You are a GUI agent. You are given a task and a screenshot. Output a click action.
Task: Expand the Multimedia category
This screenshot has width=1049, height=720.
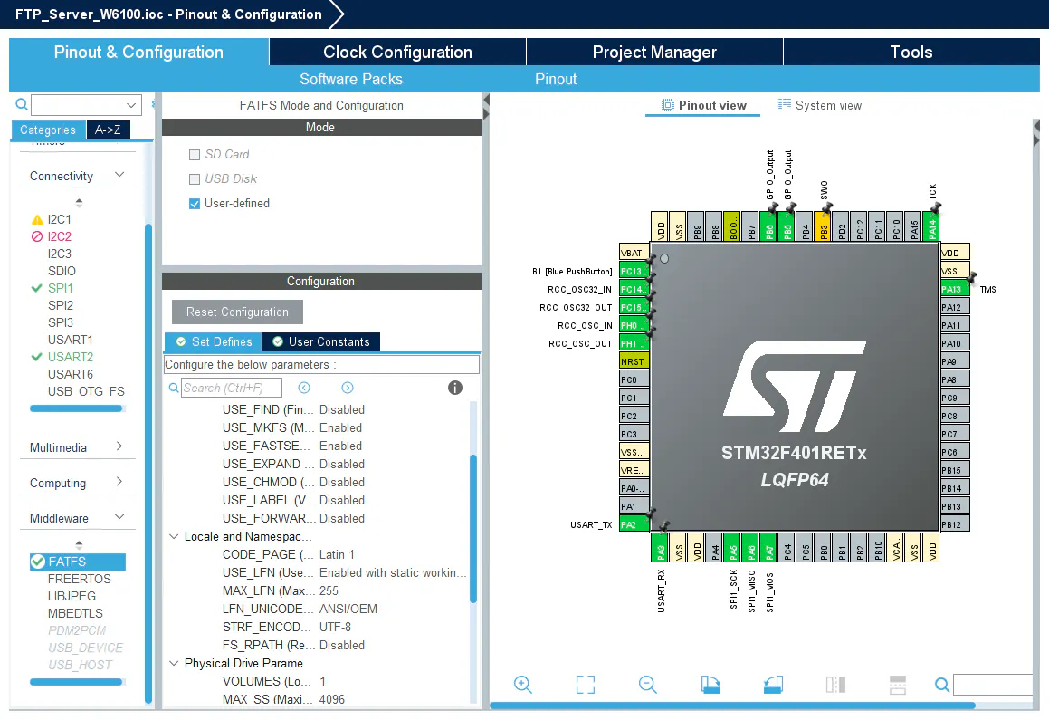click(119, 446)
